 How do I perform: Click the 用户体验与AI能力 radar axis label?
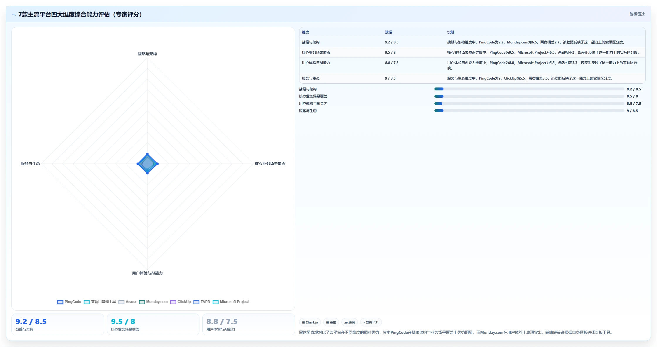tap(147, 273)
